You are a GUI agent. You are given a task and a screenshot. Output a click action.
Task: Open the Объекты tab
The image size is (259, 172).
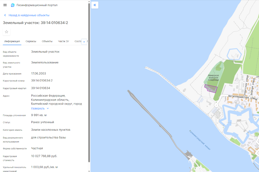47,41
